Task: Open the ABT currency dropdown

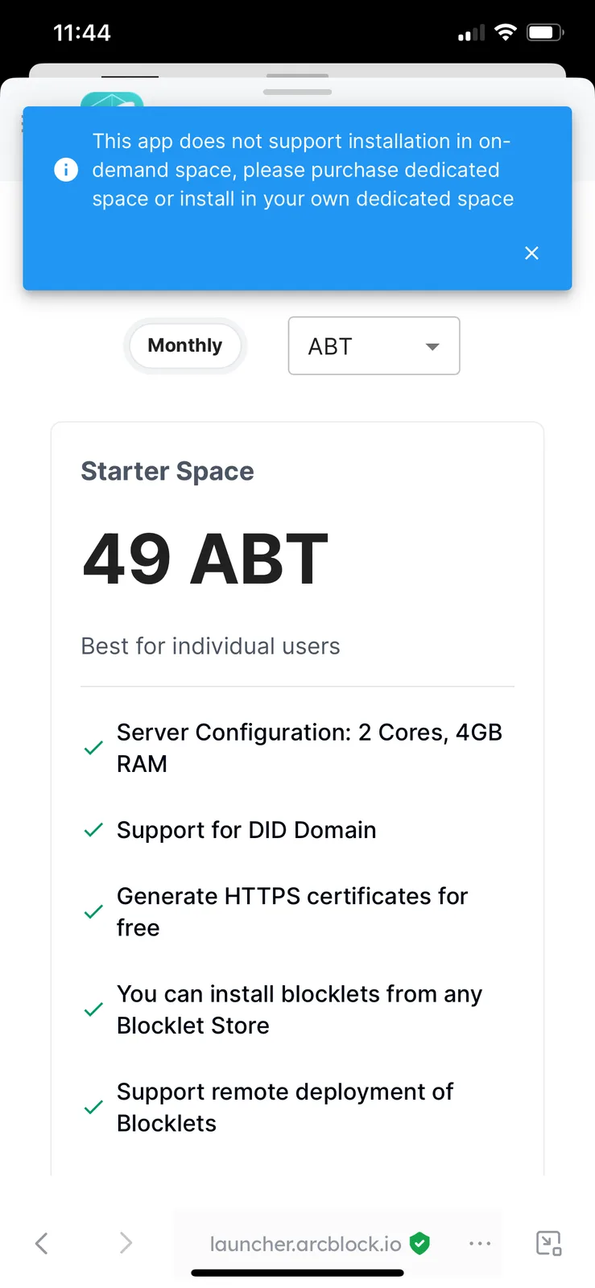Action: (374, 346)
